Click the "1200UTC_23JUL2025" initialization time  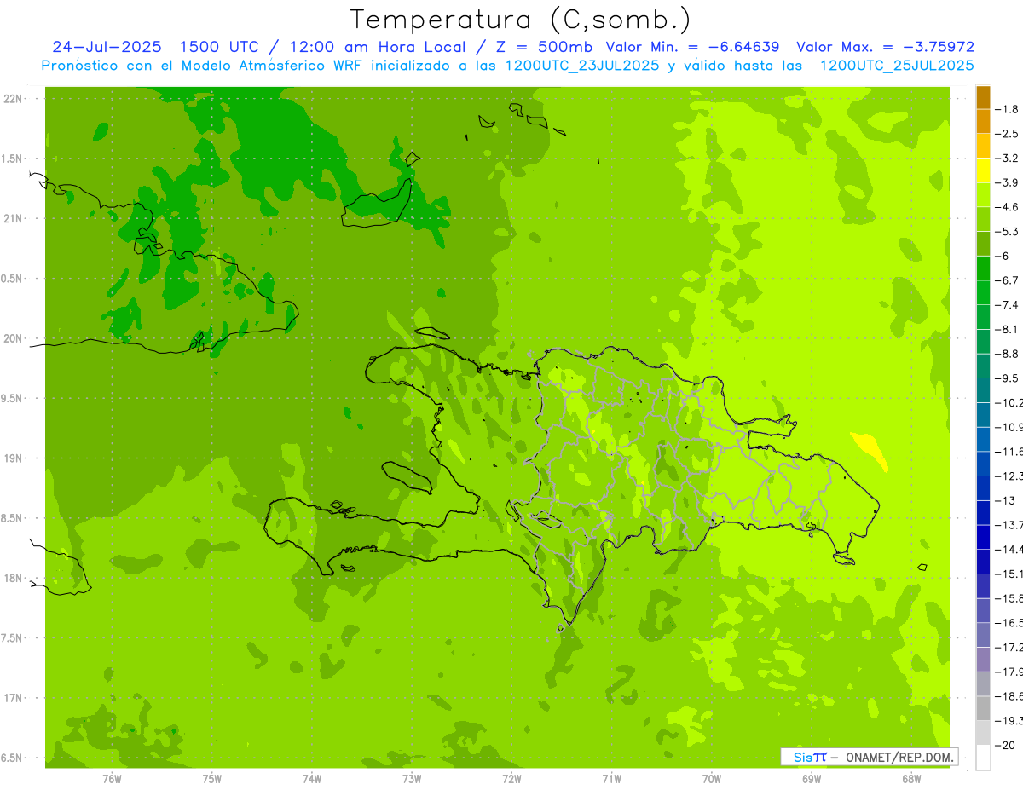click(x=582, y=66)
